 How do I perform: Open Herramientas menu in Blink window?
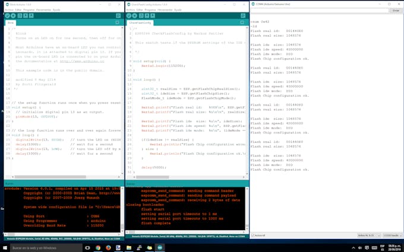[x=43, y=9]
